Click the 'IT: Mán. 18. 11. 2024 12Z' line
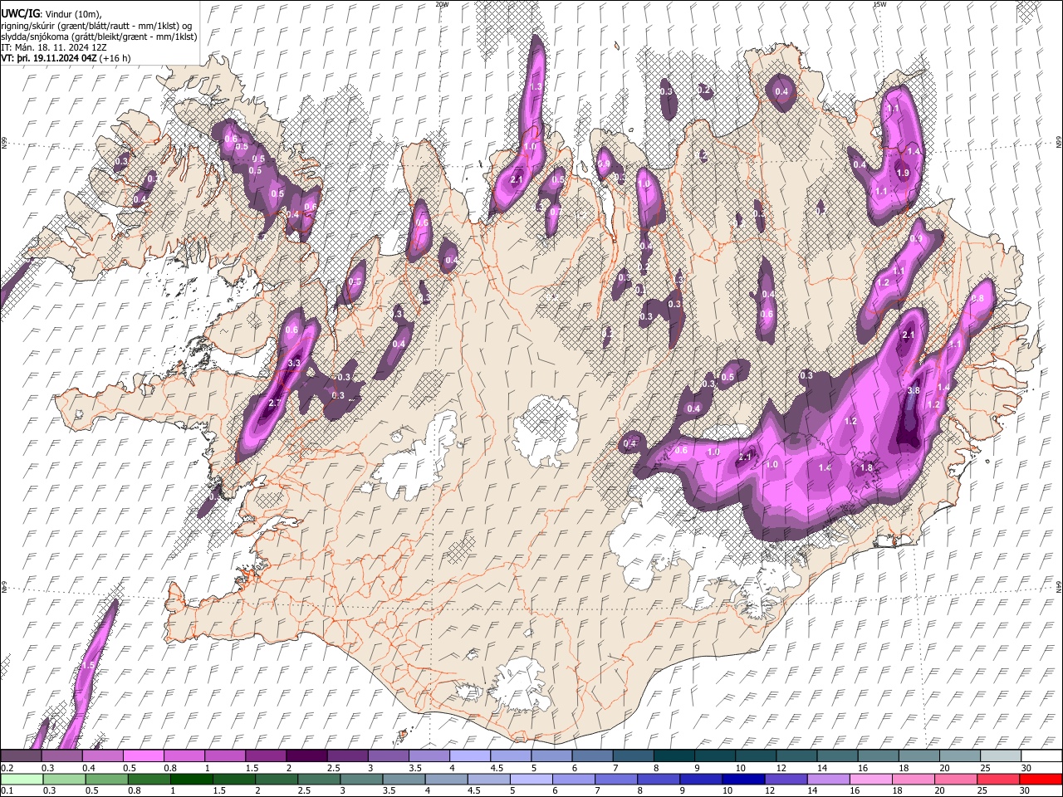The height and width of the screenshot is (797, 1063). point(53,47)
